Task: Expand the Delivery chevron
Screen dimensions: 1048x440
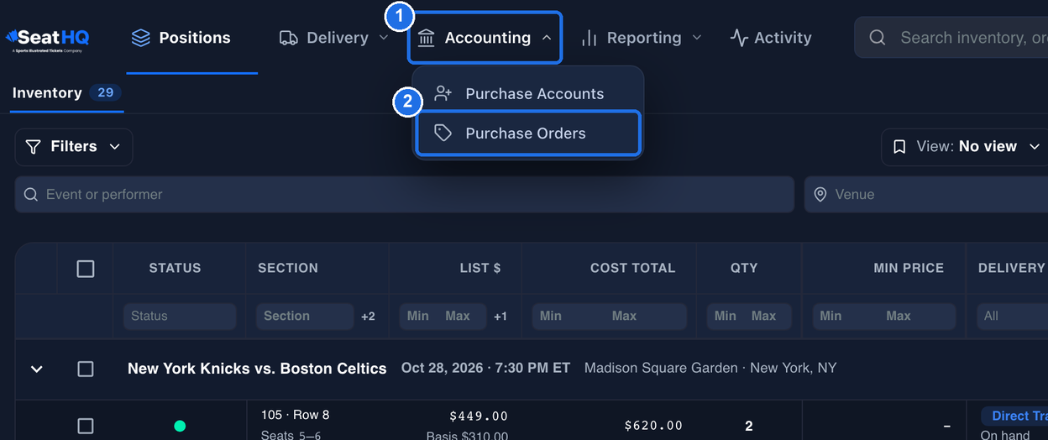Action: click(x=384, y=38)
